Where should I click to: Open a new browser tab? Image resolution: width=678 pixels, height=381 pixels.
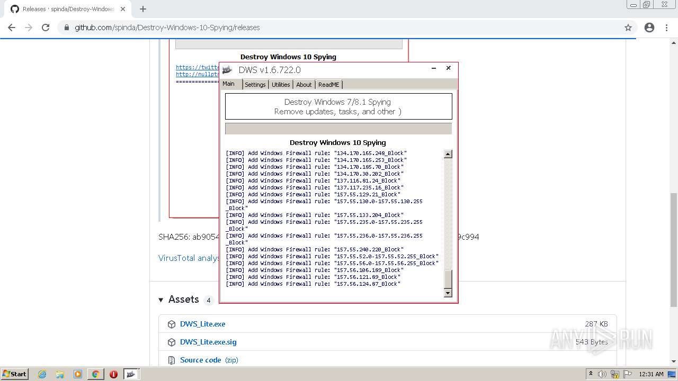[x=142, y=9]
